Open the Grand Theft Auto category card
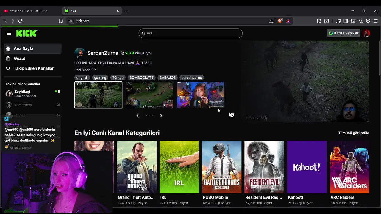 tap(137, 167)
